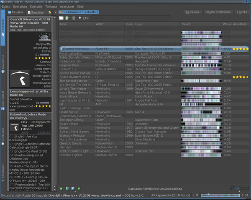Click the Cbs Top 100 compilation cover thumbnail
Viewport: 251px width, 200px height.
15,127
